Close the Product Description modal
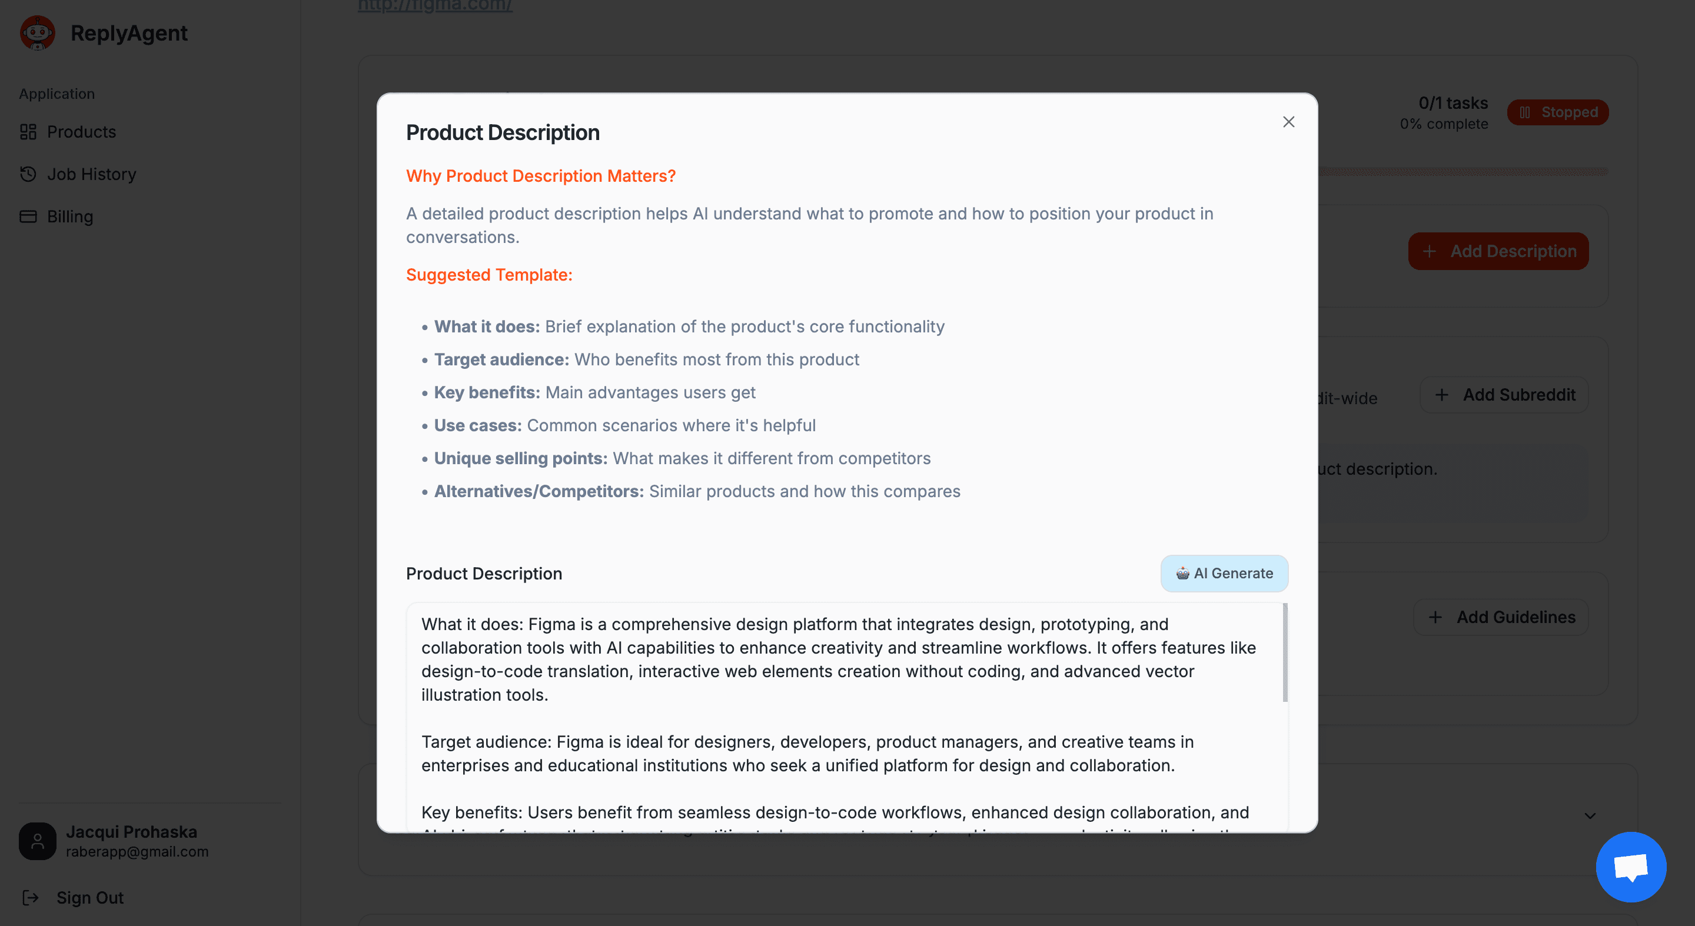This screenshot has height=926, width=1695. 1289,122
